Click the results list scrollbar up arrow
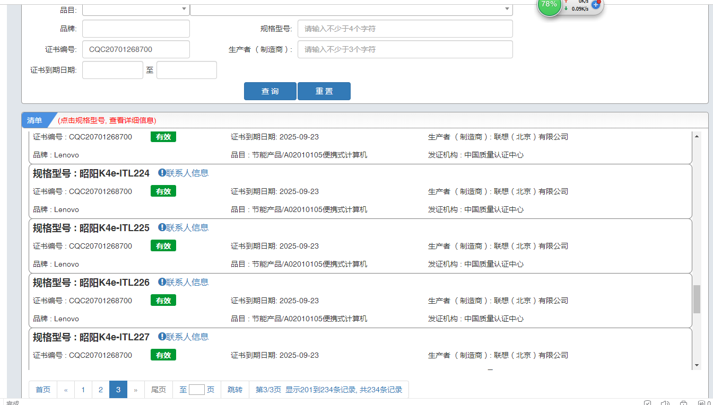This screenshot has width=713, height=405. (697, 136)
